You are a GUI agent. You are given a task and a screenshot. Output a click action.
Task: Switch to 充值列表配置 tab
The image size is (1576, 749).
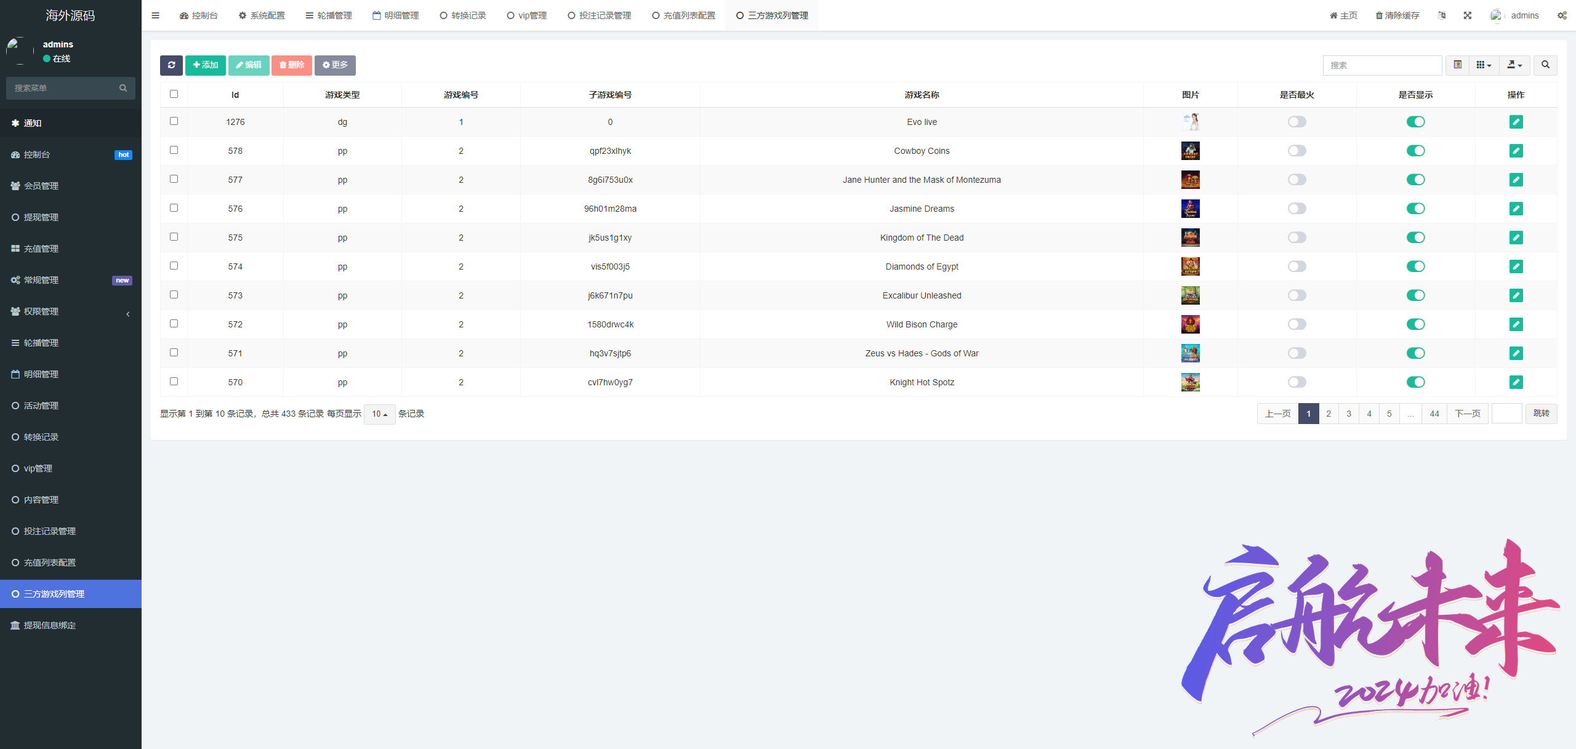pos(684,15)
